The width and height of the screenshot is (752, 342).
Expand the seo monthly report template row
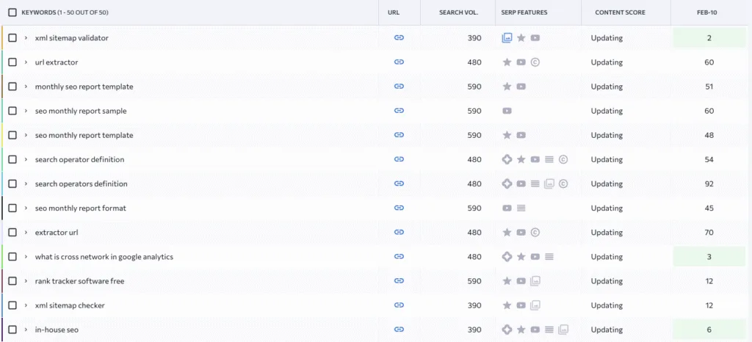coord(26,135)
